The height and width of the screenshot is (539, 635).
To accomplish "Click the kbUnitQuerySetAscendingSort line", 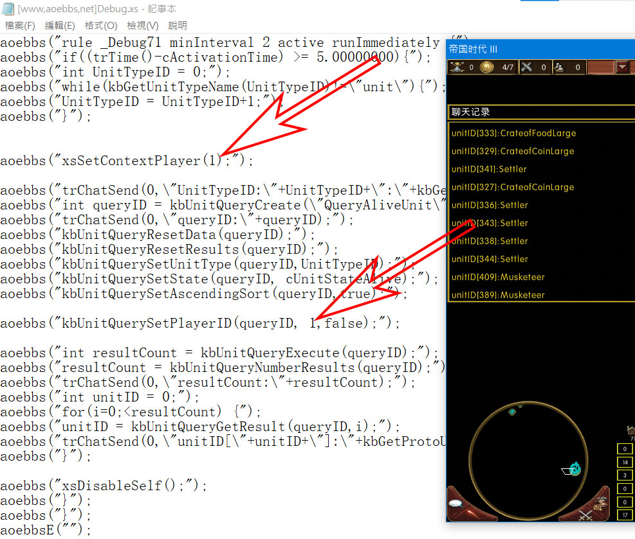I will click(x=204, y=294).
